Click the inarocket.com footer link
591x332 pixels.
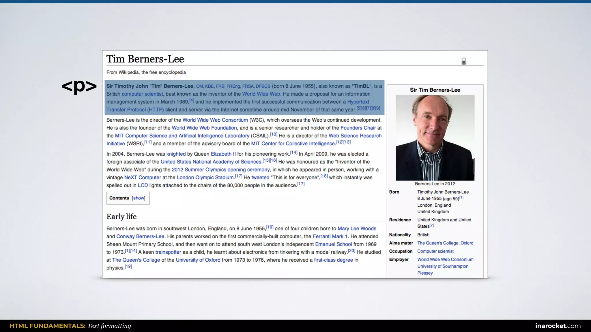click(x=558, y=326)
